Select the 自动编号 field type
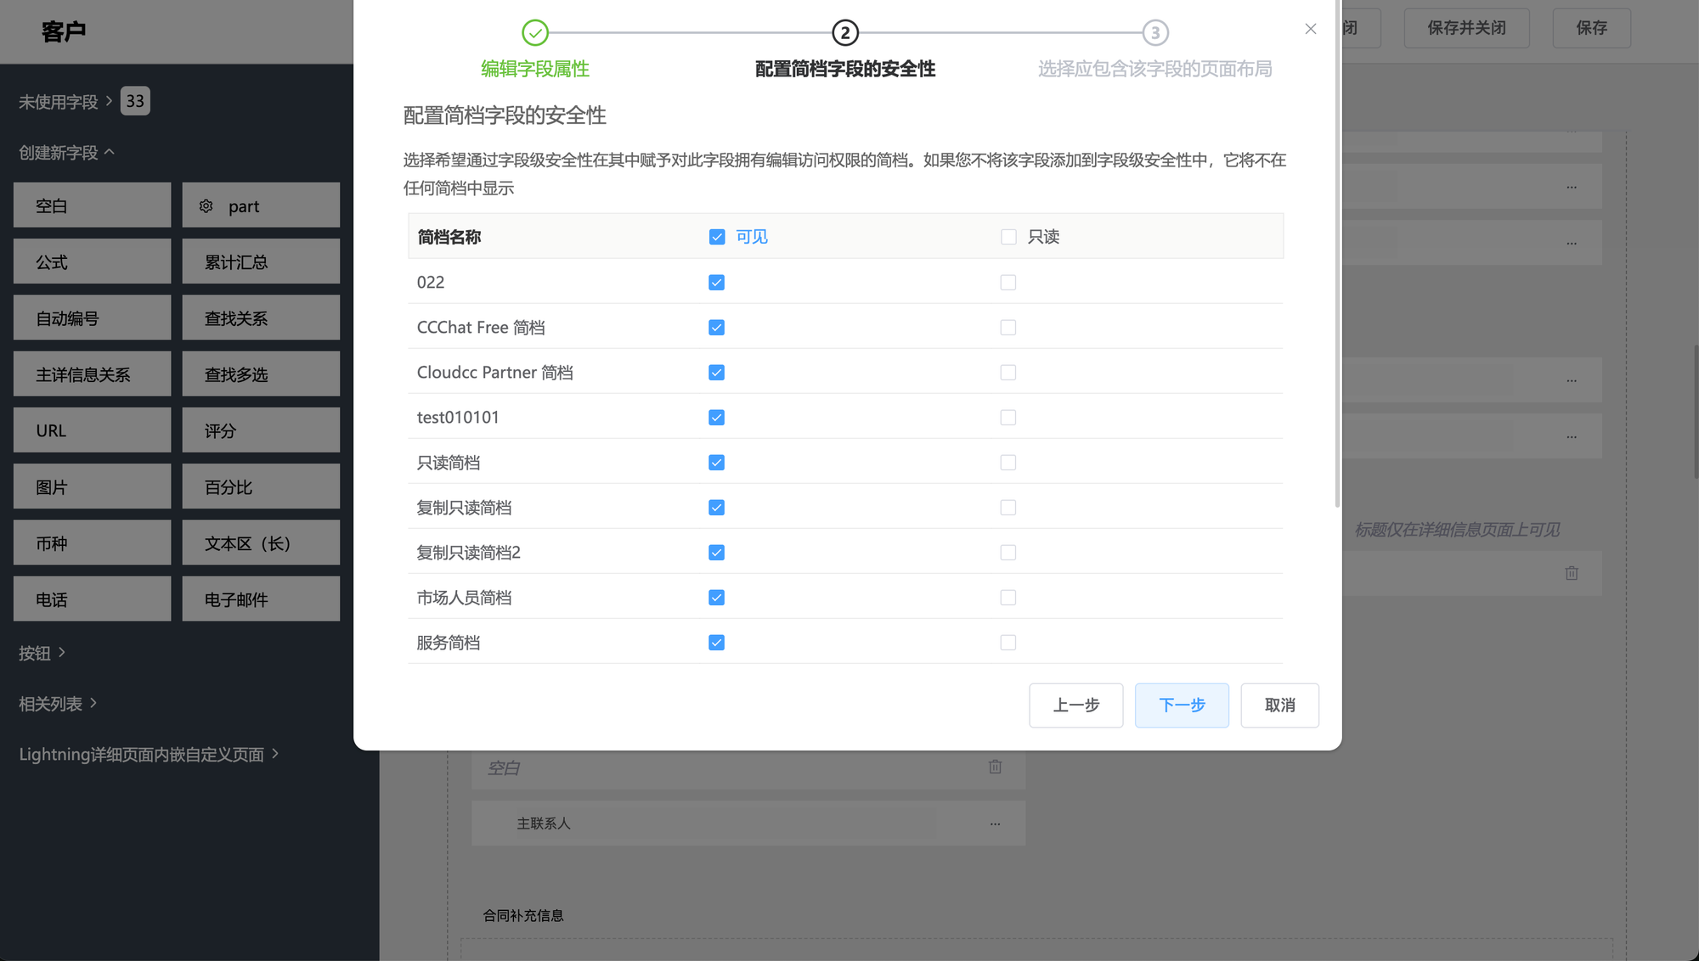This screenshot has height=961, width=1699. [x=92, y=318]
